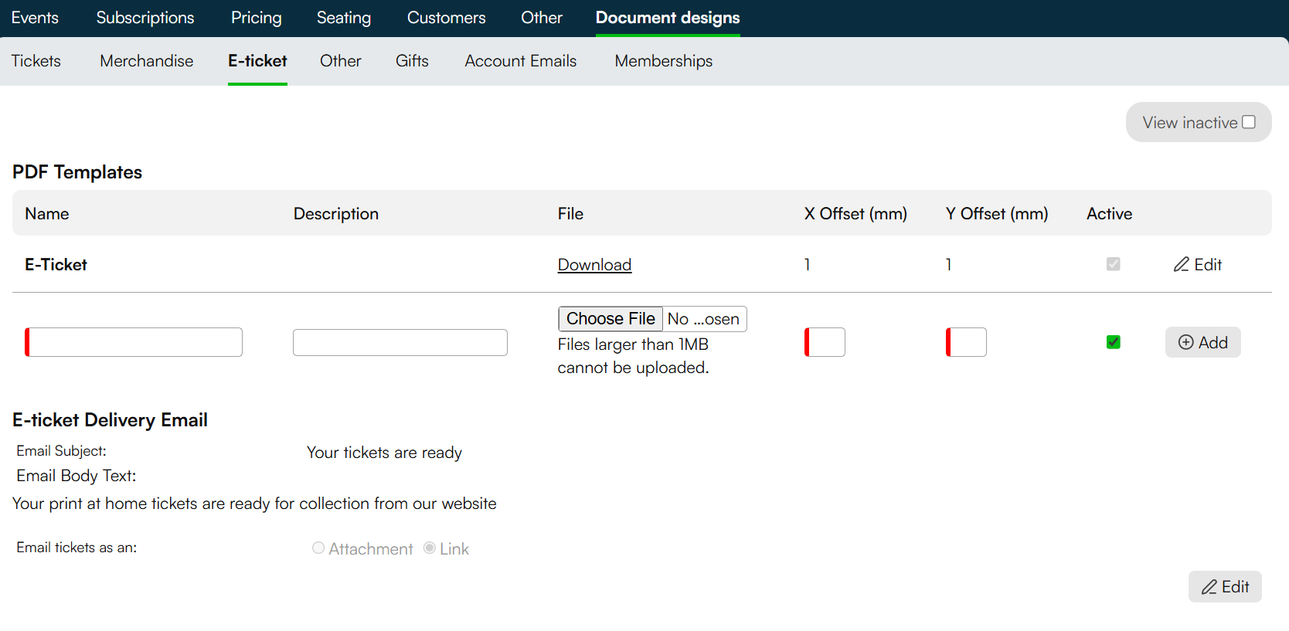Screen dimensions: 1289x631
Task: Click the File column header
Action: 570,214
